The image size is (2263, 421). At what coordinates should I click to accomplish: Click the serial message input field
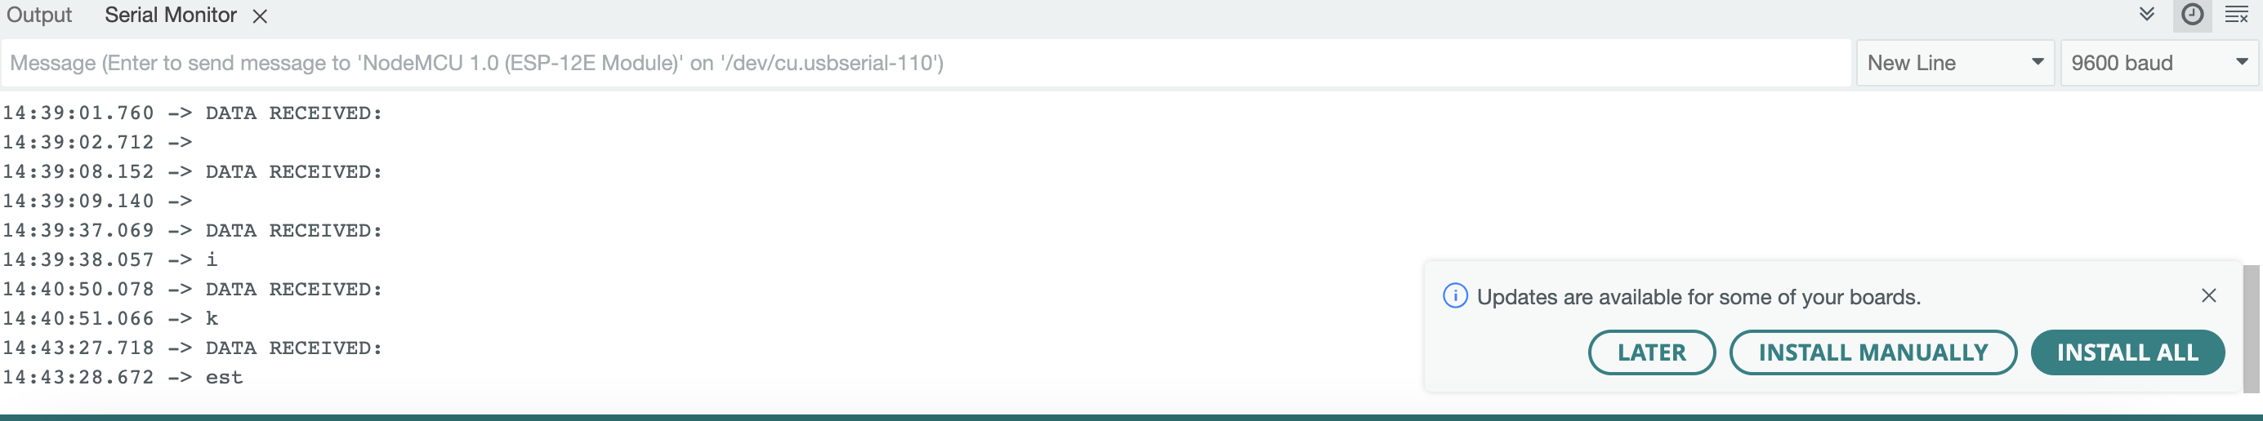(922, 63)
